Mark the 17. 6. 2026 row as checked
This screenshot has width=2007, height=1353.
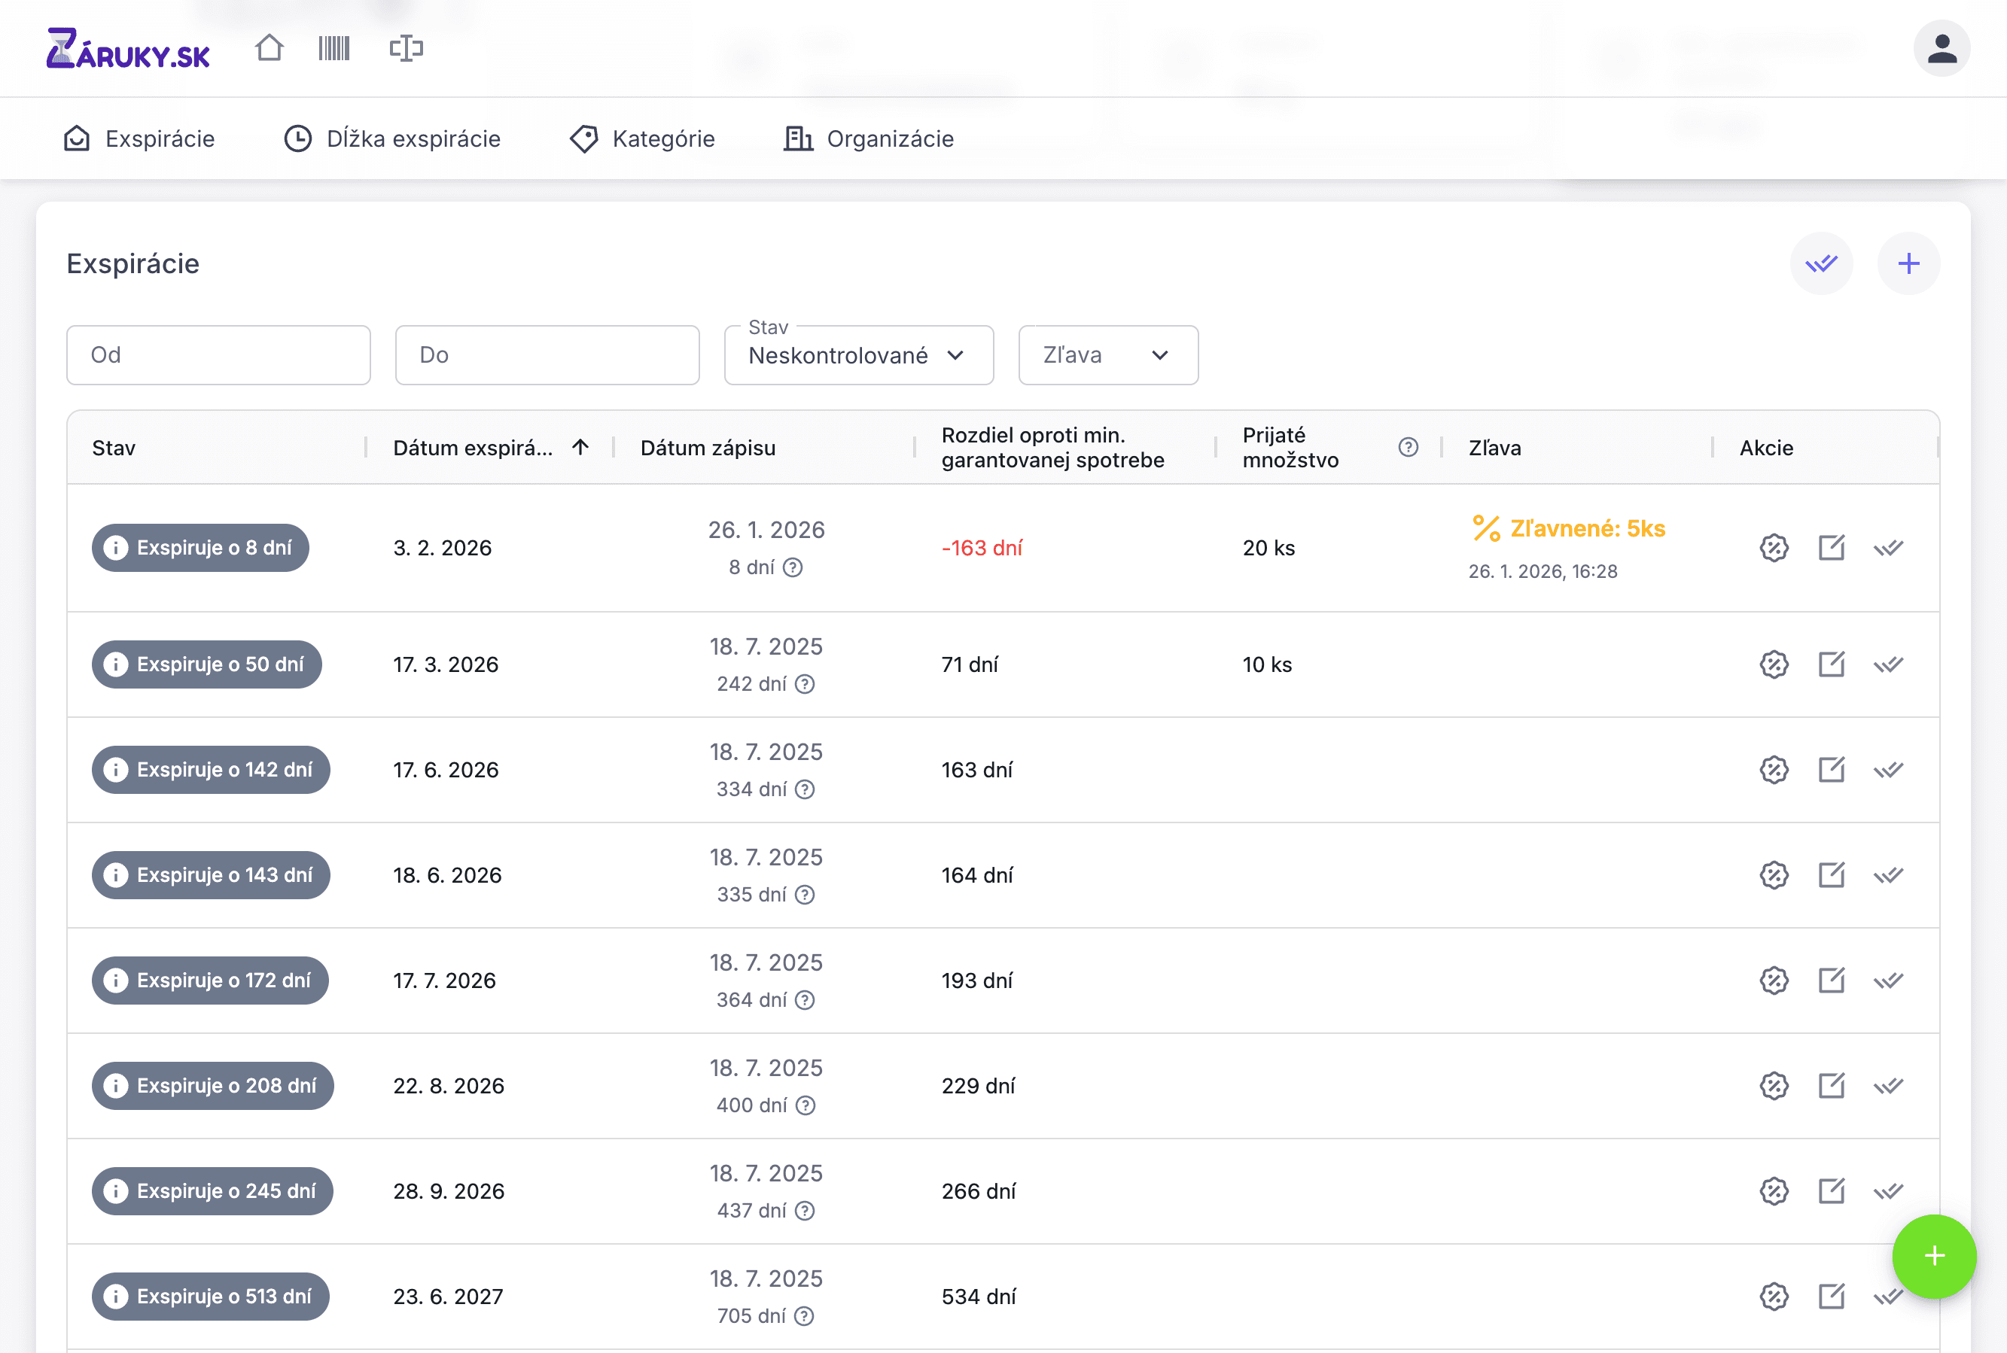[1888, 770]
